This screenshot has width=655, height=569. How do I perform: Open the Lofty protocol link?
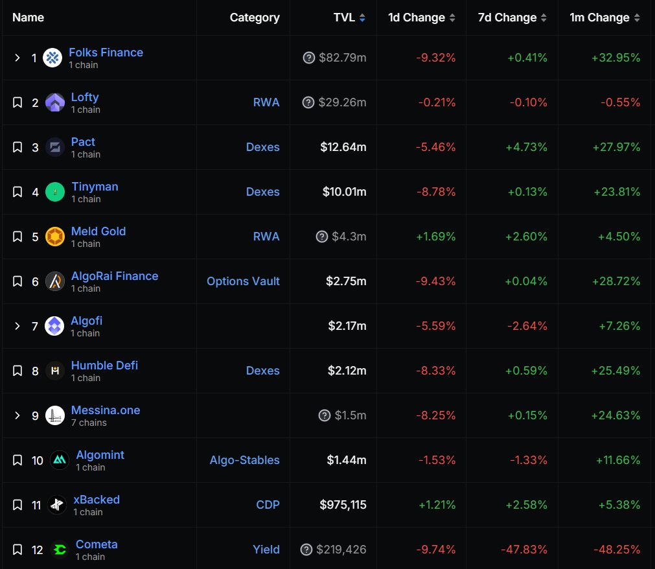(x=85, y=97)
